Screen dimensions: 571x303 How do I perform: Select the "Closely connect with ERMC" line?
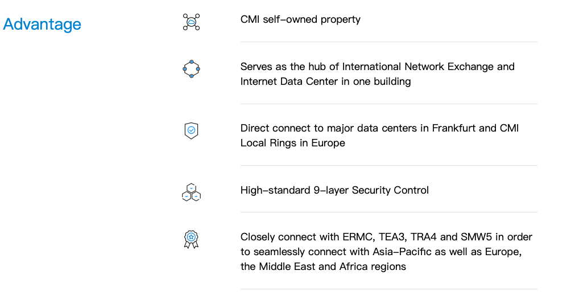(386, 252)
